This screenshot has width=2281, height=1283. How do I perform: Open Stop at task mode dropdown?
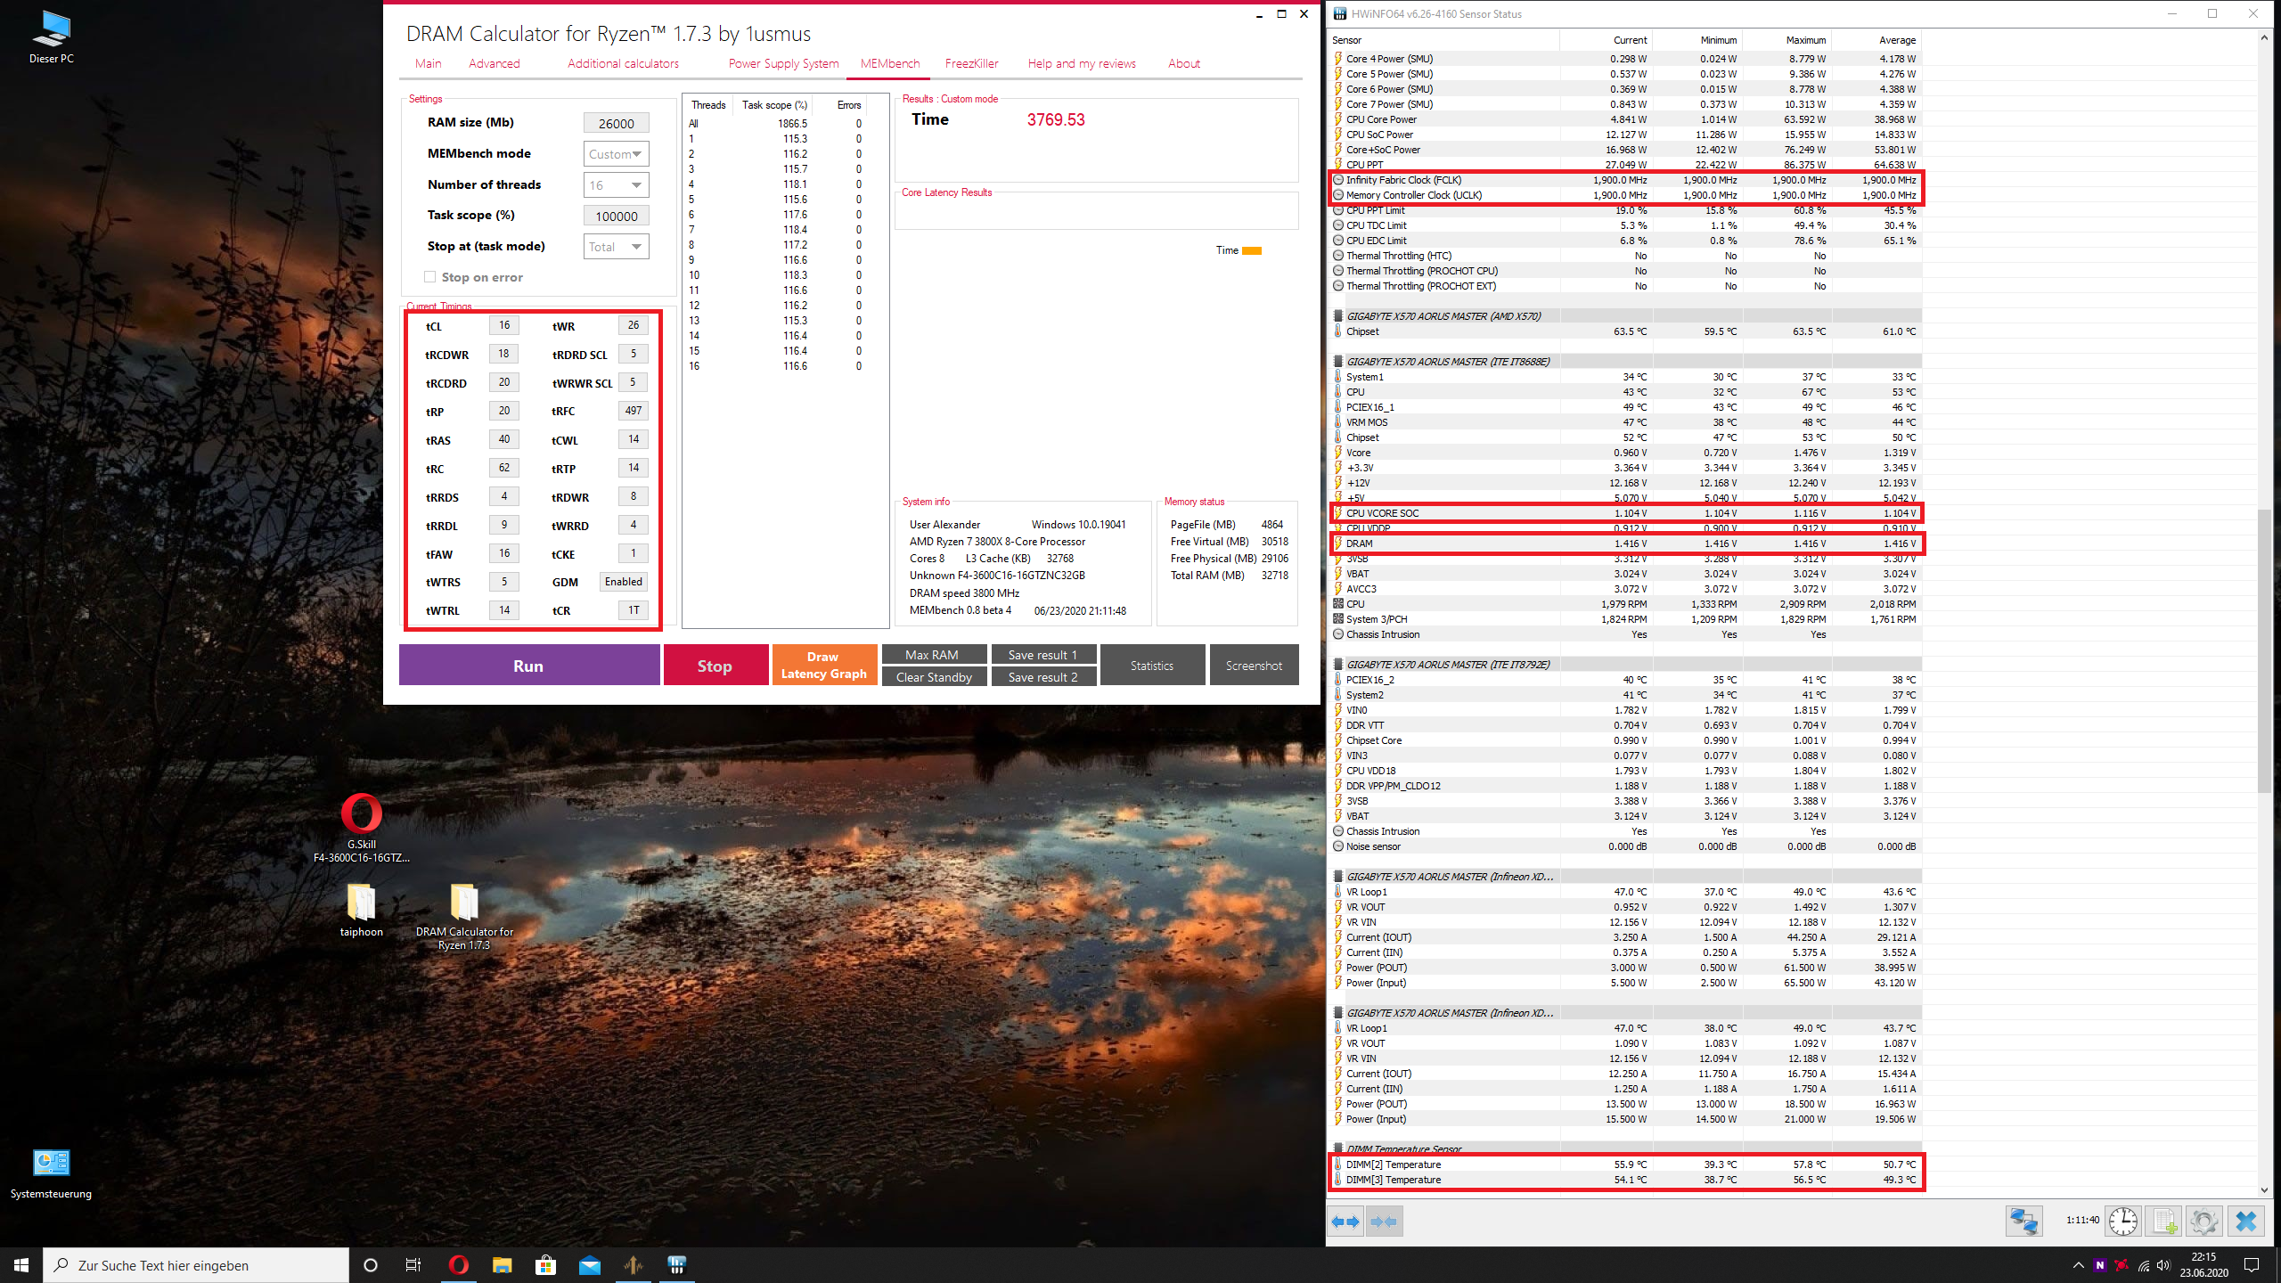616,247
